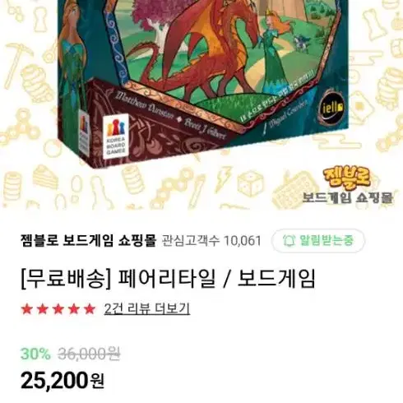Viewport: 403px width, 403px height.
Task: Tap the iello publisher logo on the box
Action: click(x=331, y=108)
